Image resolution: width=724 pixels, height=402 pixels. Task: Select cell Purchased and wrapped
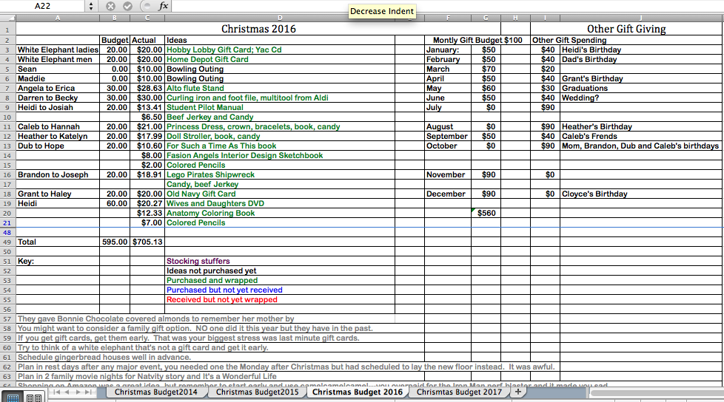(280, 280)
